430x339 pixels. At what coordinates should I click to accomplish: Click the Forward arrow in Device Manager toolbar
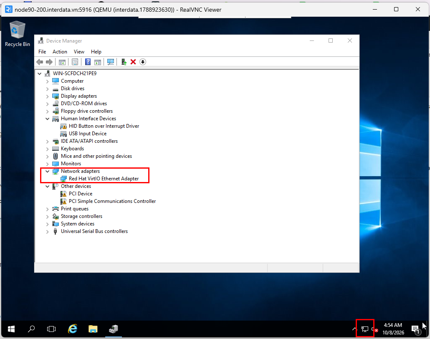pyautogui.click(x=49, y=62)
